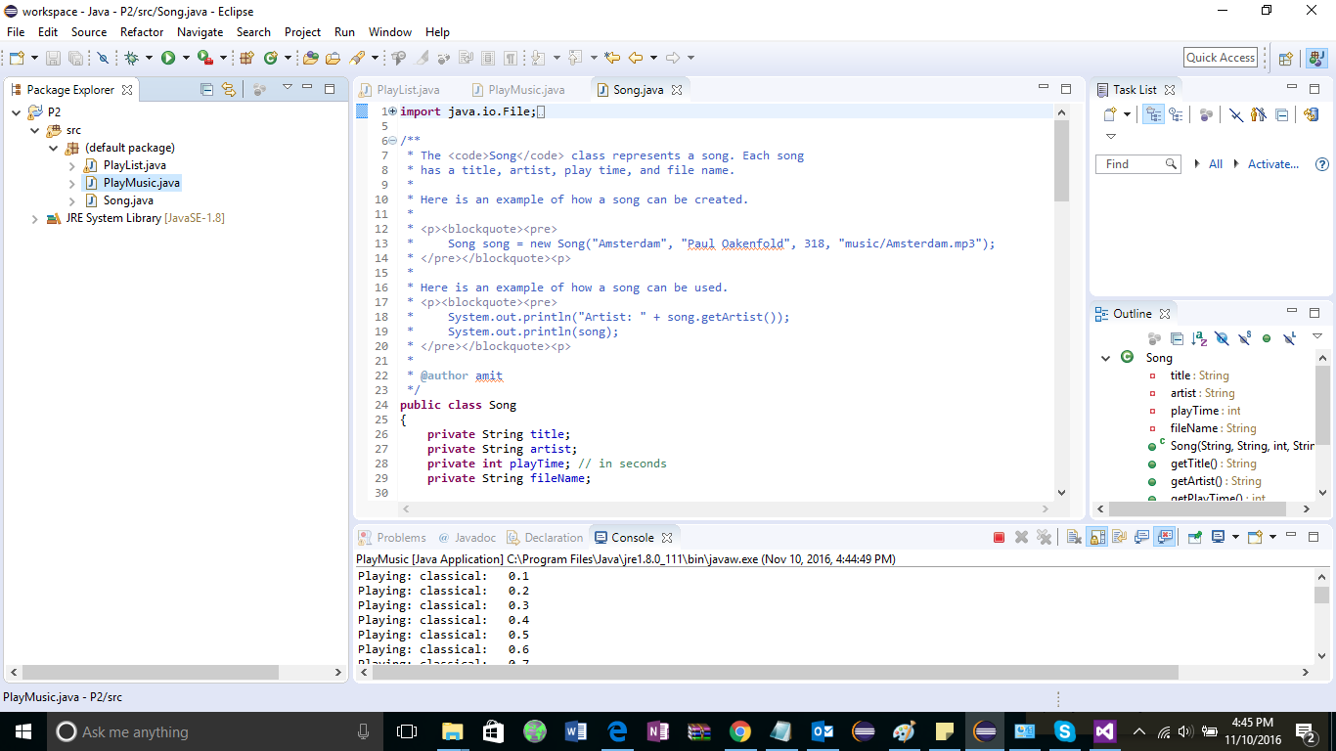Click the Clear Console icon

pos(1074,537)
